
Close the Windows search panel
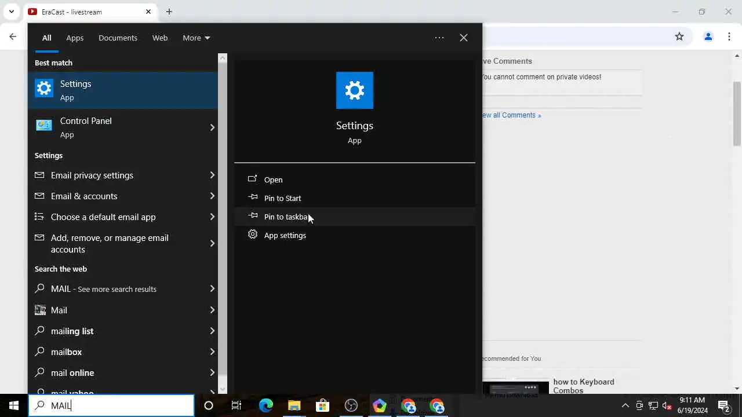click(464, 38)
